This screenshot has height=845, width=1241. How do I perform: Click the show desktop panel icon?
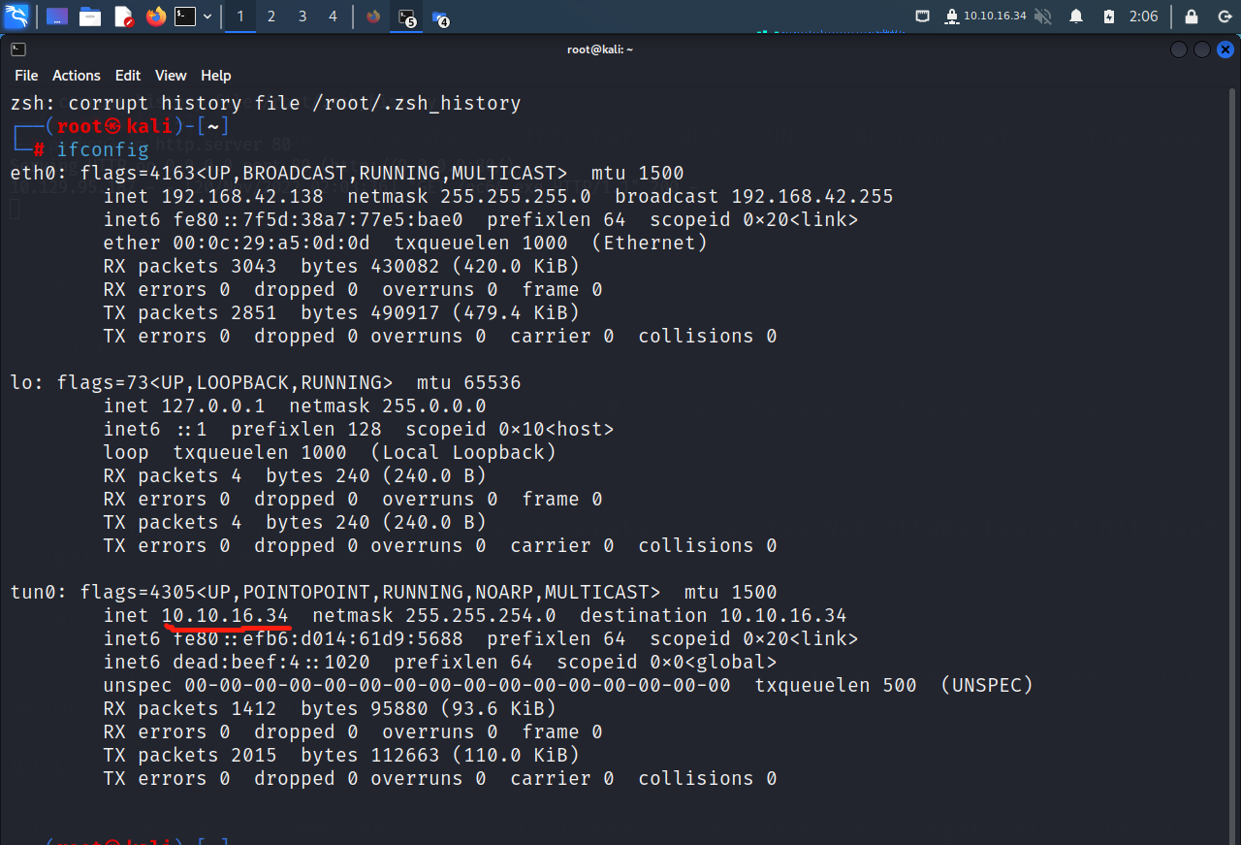click(x=57, y=16)
